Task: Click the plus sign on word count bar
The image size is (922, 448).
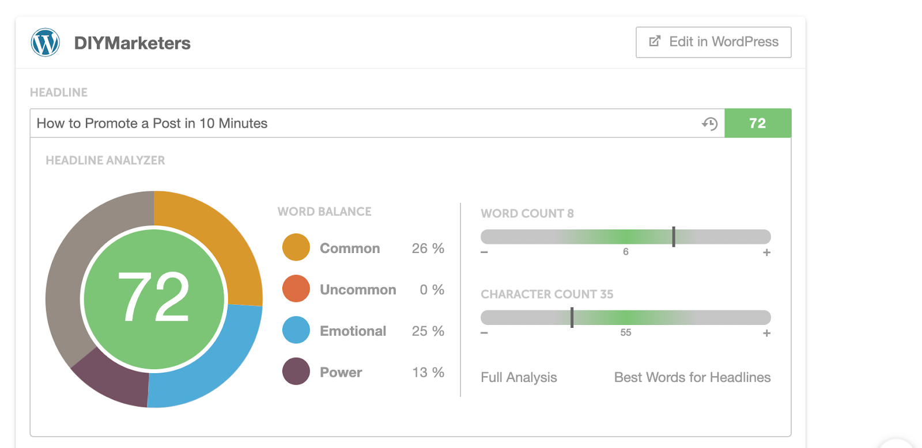Action: (766, 252)
